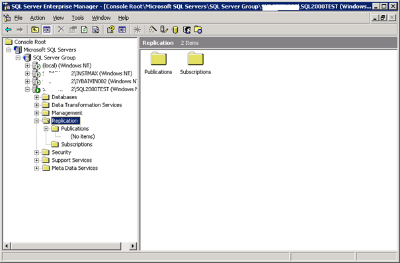Image resolution: width=400 pixels, height=263 pixels.
Task: Click the tree pane horizontal scrollbar thumb
Action: (x=65, y=246)
